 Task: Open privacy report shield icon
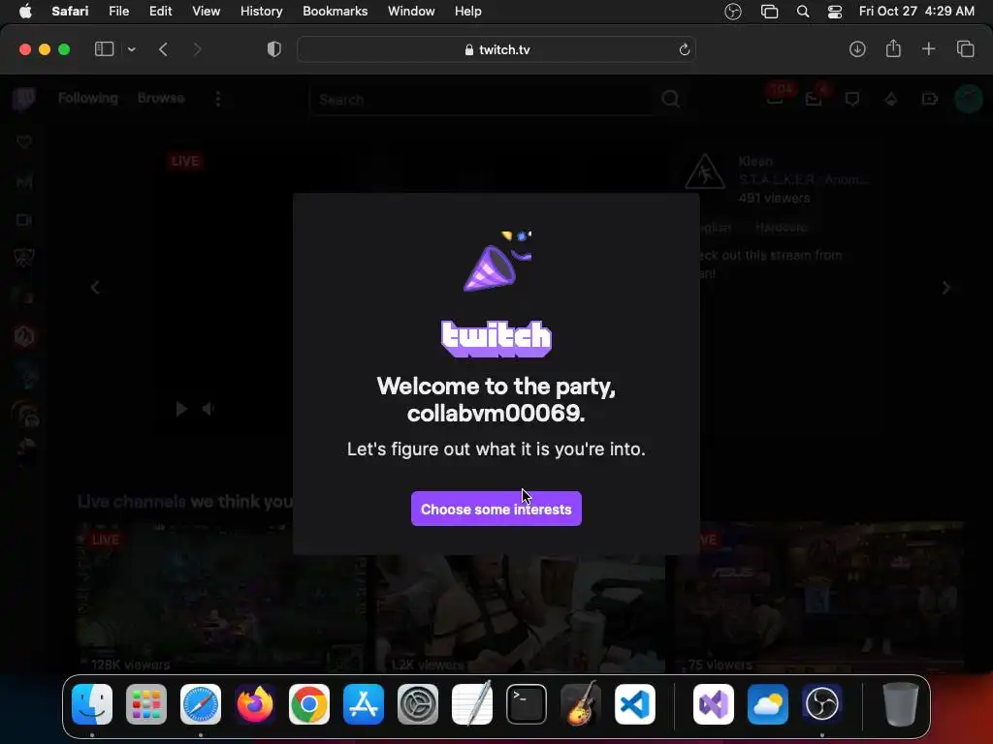273,49
